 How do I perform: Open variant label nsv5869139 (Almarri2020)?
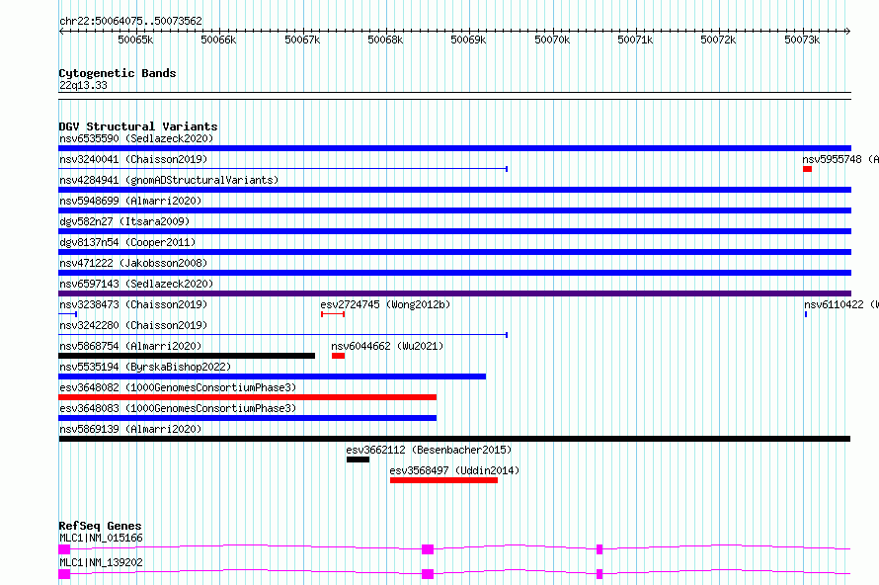tap(130, 429)
